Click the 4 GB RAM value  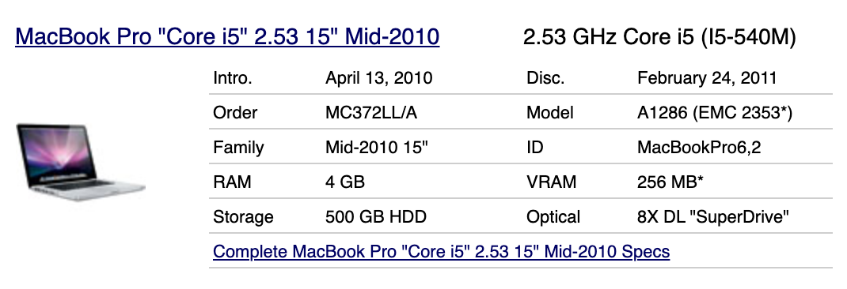click(x=345, y=182)
